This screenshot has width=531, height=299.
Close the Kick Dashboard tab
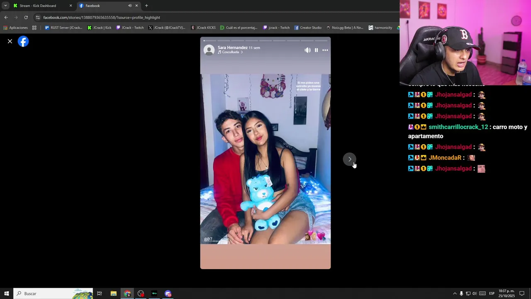click(x=71, y=6)
